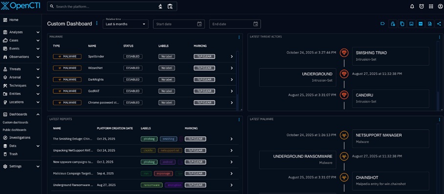The width and height of the screenshot is (444, 194).
Task: Open Latest Malware widget options menu
Action: 440,119
